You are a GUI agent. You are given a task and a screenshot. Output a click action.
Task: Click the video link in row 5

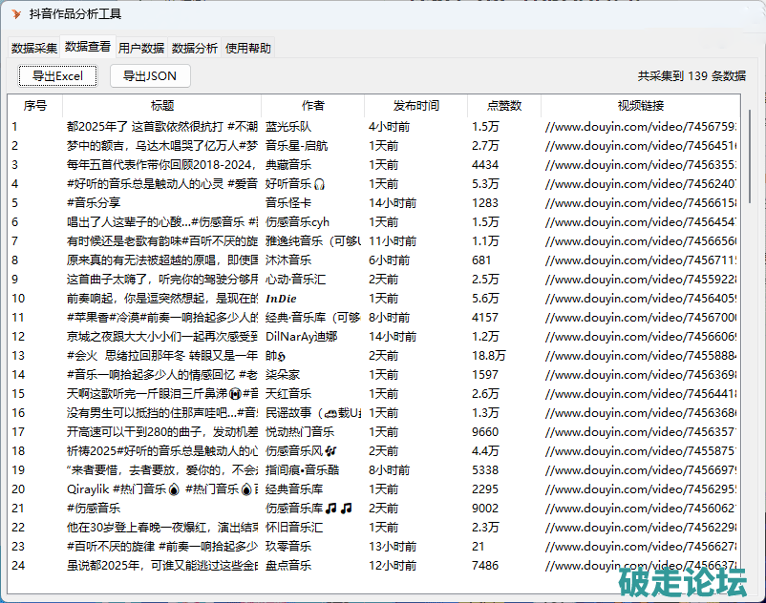pyautogui.click(x=640, y=202)
